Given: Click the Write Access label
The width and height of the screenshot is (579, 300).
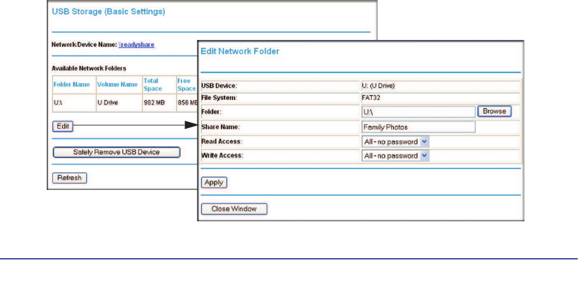Looking at the screenshot, I should [222, 156].
